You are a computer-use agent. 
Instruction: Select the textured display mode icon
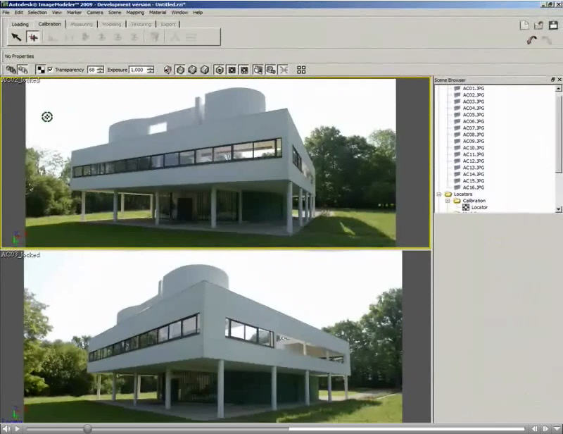(204, 69)
